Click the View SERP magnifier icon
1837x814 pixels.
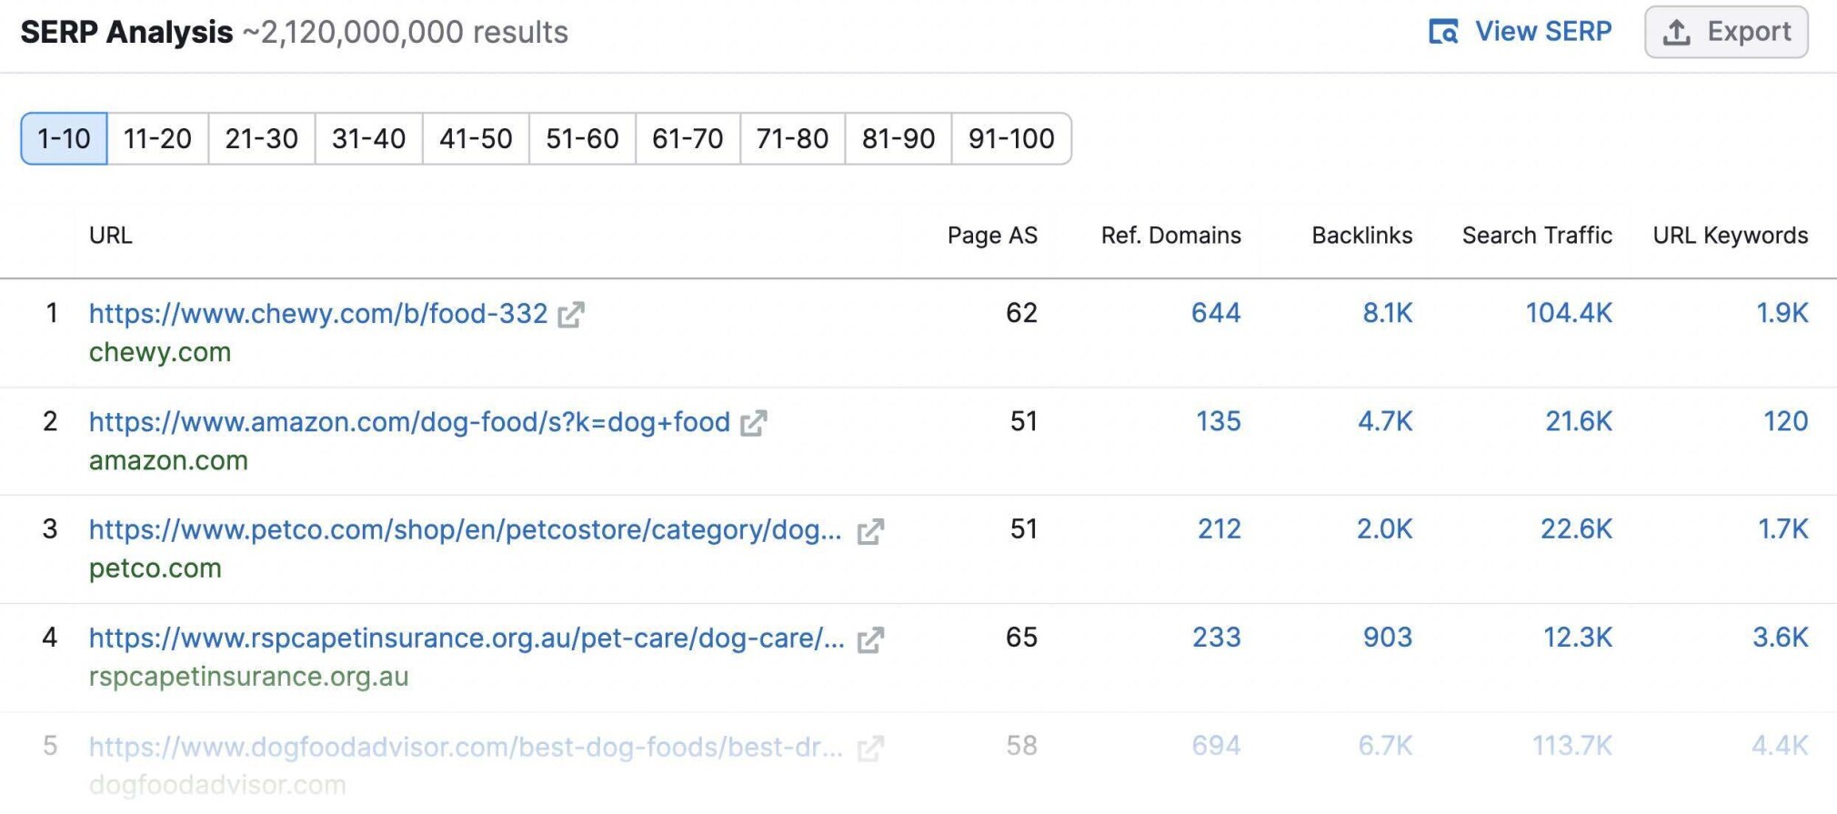[x=1443, y=32]
